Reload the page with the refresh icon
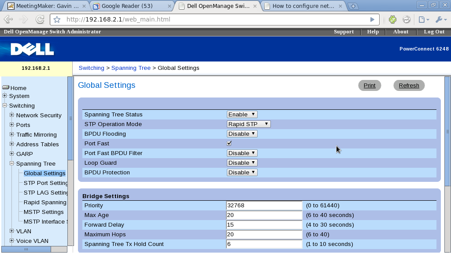Image resolution: width=451 pixels, height=253 pixels. point(40,19)
